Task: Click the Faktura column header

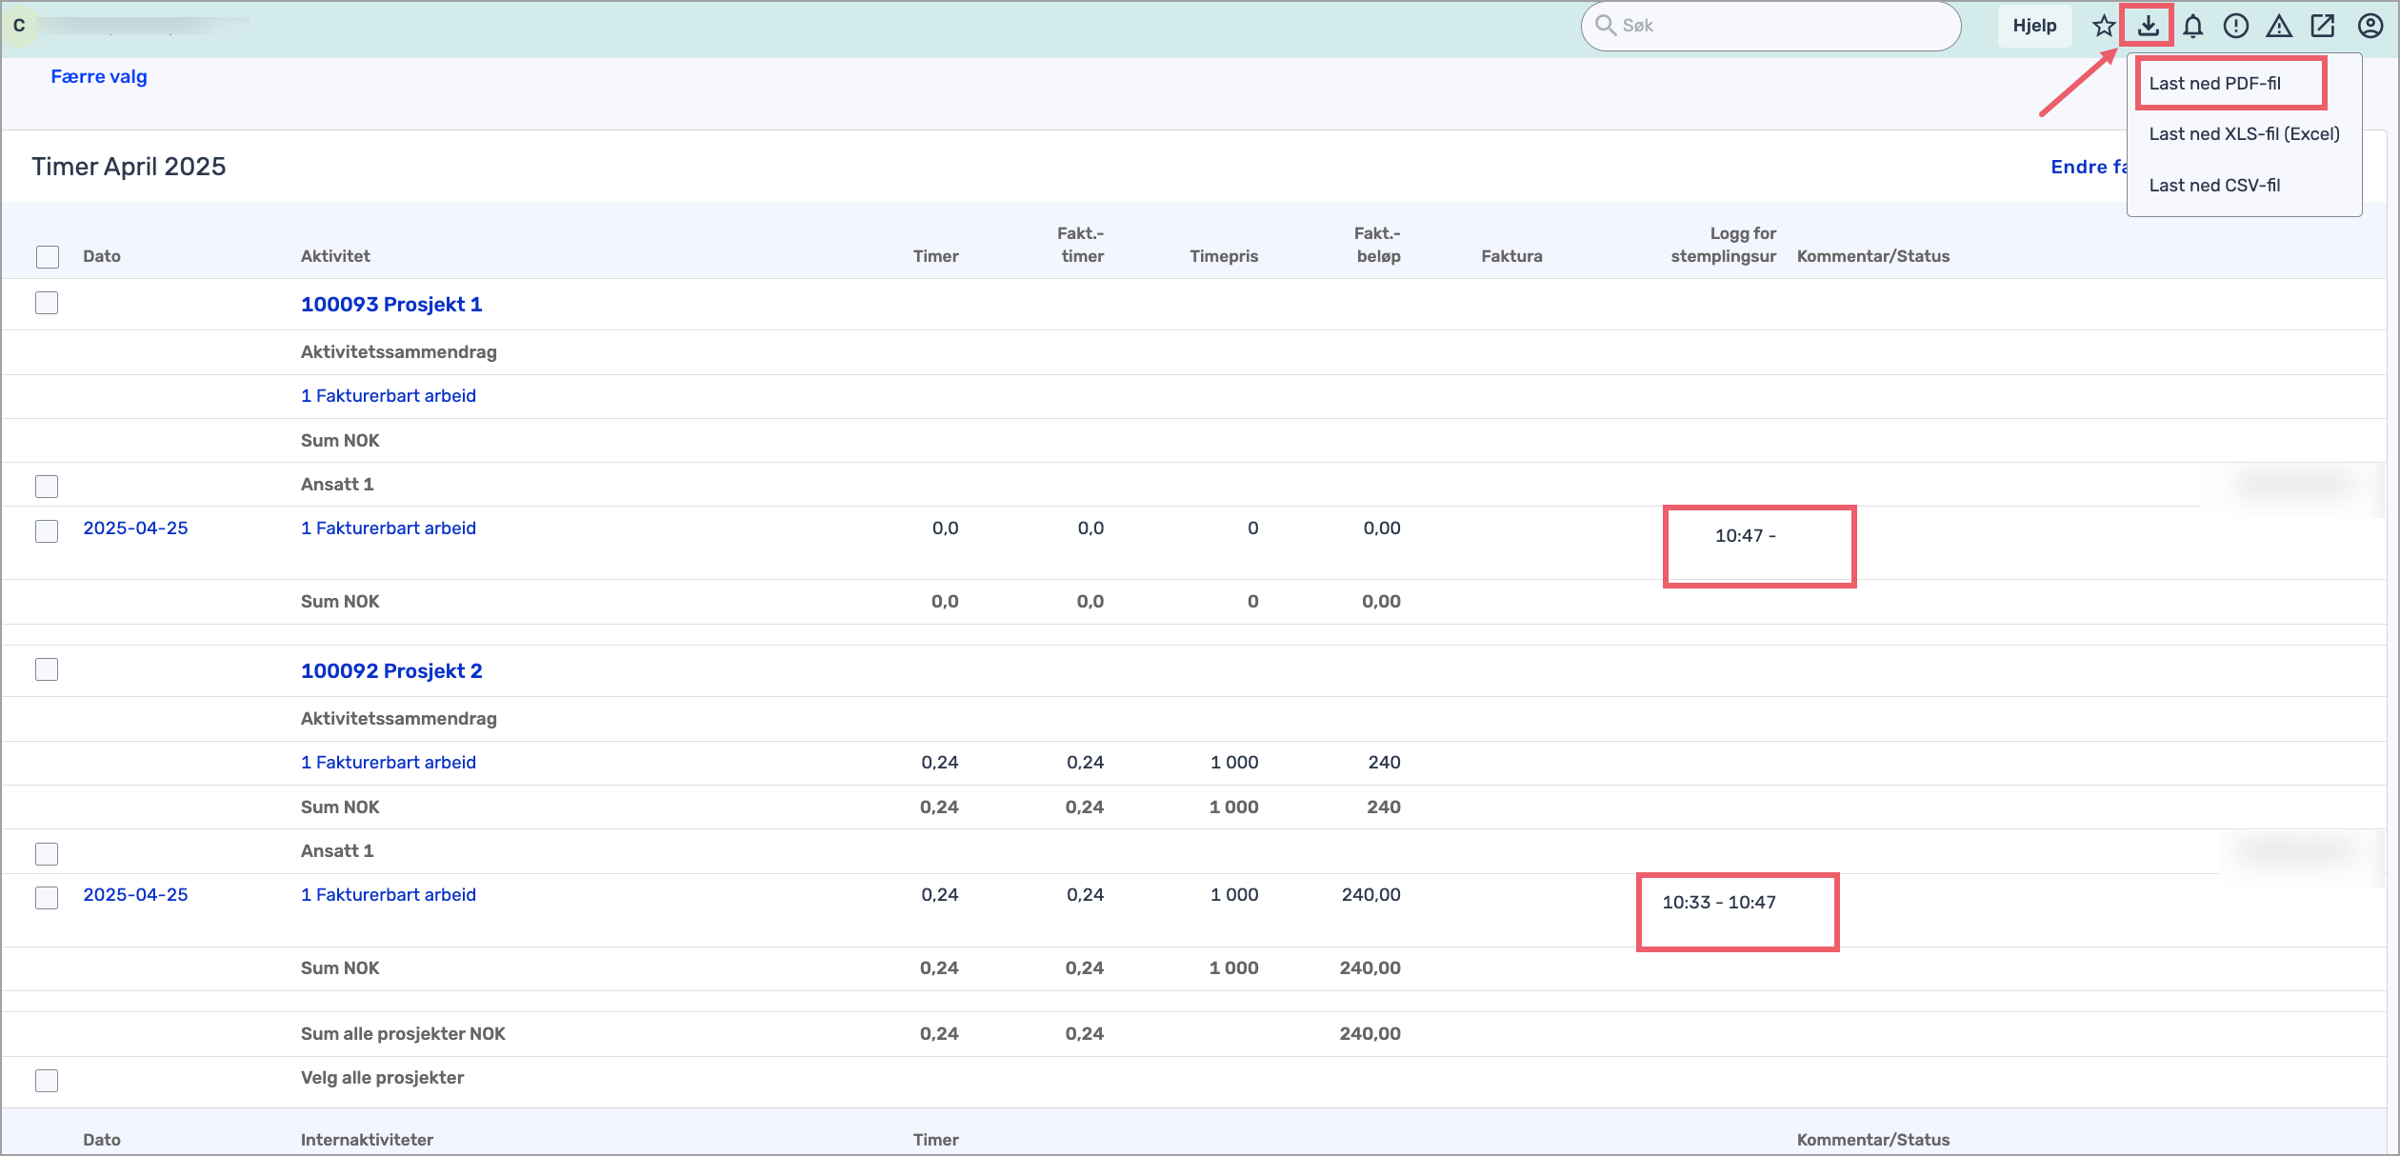Action: (x=1511, y=256)
